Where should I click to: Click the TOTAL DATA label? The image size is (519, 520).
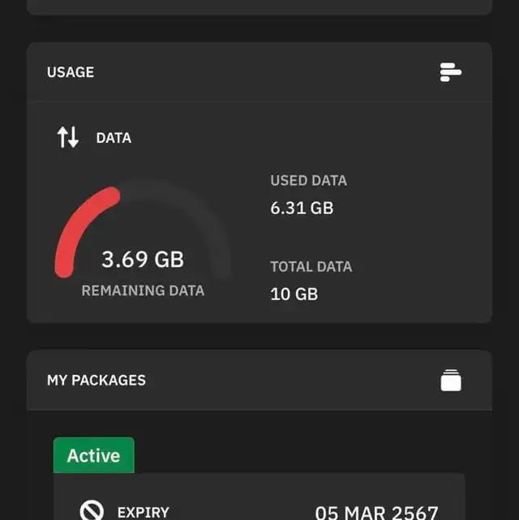(x=311, y=266)
